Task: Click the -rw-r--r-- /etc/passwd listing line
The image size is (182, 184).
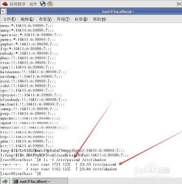Action: coord(58,165)
